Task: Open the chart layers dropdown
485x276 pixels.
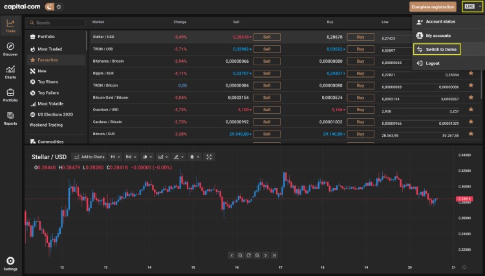Action: pos(195,157)
